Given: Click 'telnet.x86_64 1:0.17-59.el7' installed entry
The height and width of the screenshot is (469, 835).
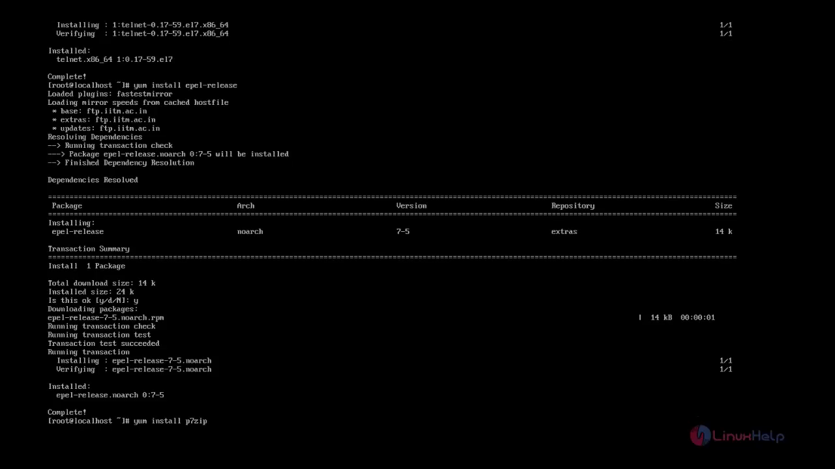Looking at the screenshot, I should pyautogui.click(x=115, y=59).
